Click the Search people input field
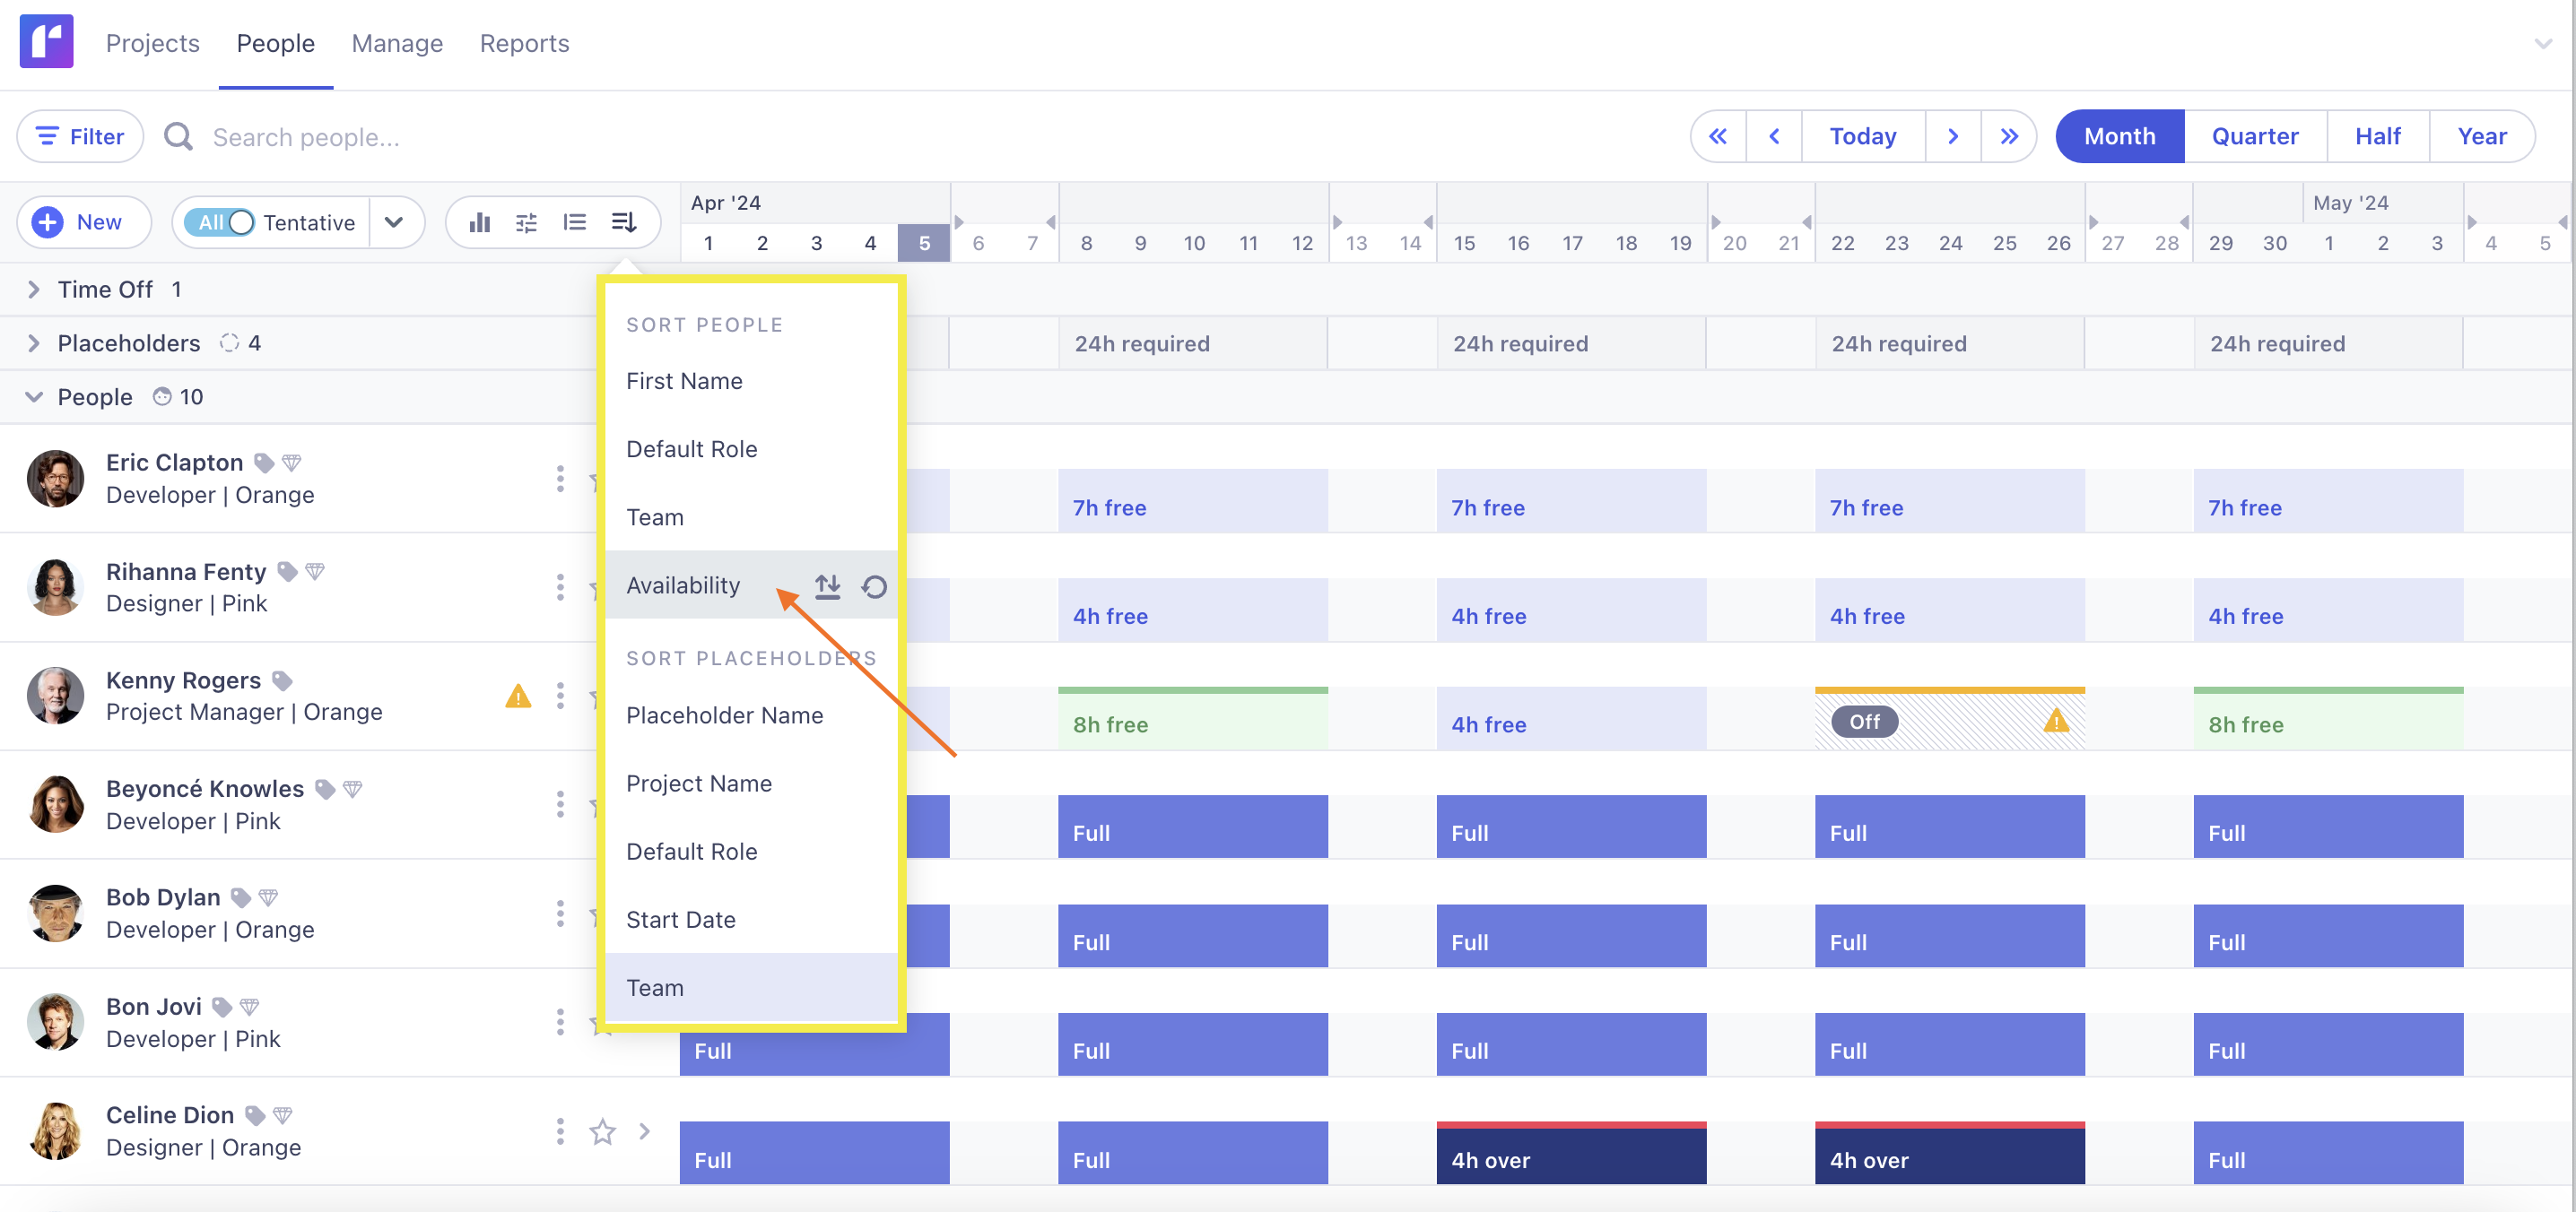The width and height of the screenshot is (2576, 1212). [x=310, y=136]
